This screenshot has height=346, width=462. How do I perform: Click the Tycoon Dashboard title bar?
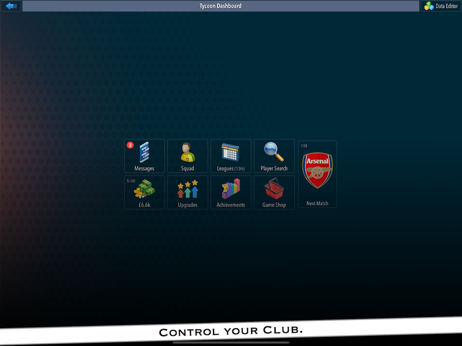coord(220,6)
